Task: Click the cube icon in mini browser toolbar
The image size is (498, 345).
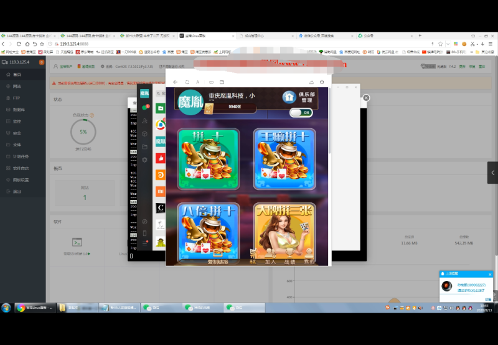Action: tap(322, 82)
